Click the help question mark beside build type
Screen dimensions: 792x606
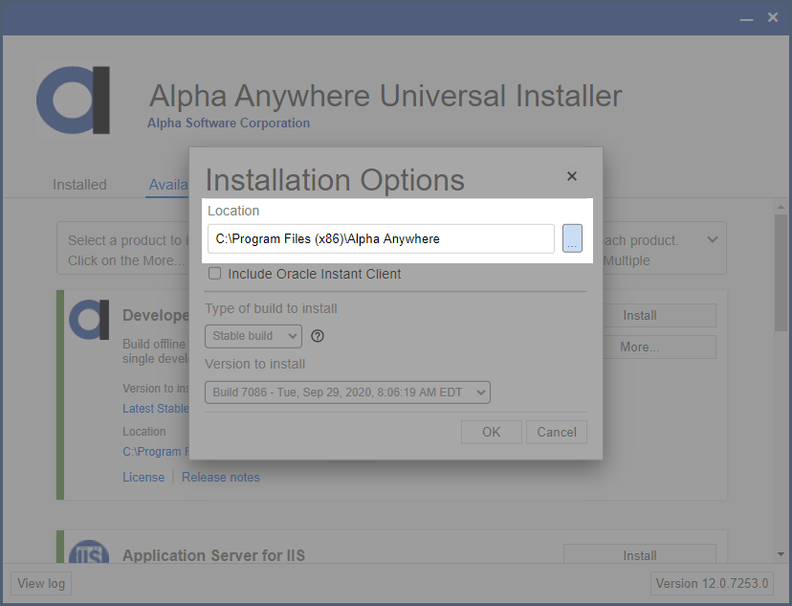316,336
